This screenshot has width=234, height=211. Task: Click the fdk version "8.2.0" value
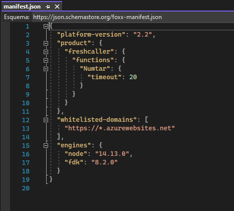click(x=105, y=162)
